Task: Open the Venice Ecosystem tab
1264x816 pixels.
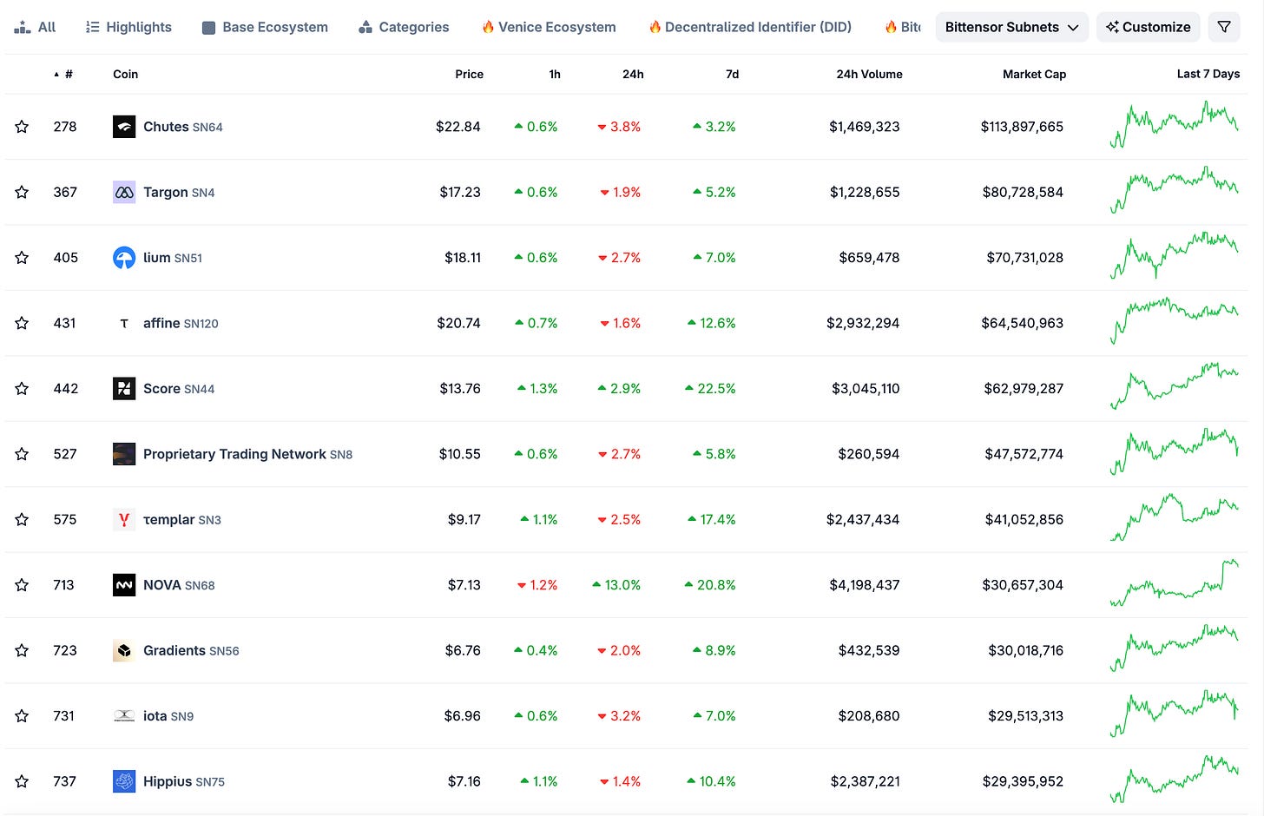Action: (x=549, y=27)
